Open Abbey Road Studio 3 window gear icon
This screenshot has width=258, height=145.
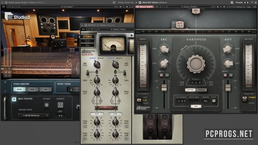[6, 3]
